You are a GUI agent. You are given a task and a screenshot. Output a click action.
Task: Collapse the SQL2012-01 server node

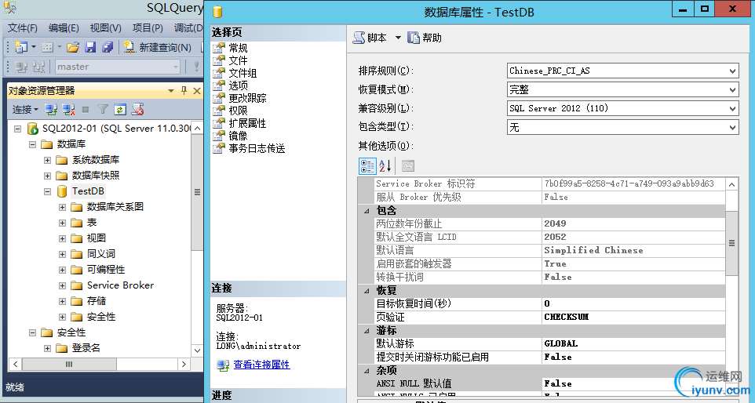18,129
